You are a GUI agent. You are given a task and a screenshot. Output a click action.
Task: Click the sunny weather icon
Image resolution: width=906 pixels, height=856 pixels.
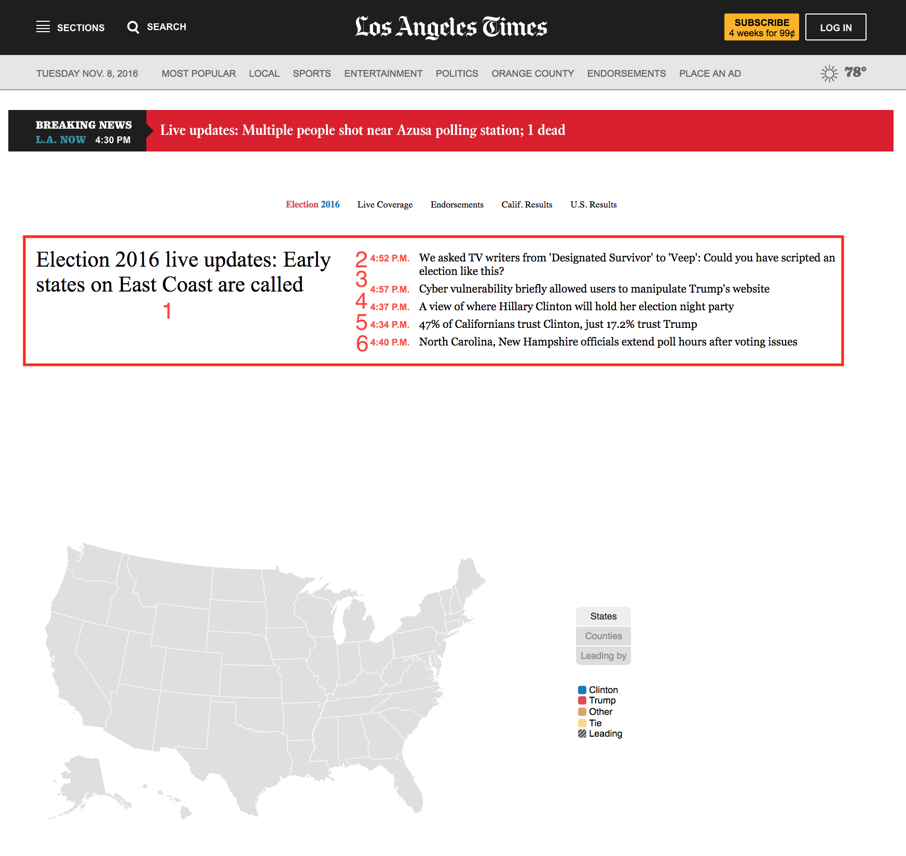(x=829, y=73)
